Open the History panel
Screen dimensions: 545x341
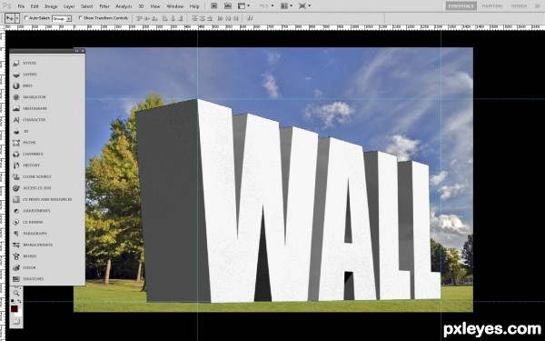26,165
